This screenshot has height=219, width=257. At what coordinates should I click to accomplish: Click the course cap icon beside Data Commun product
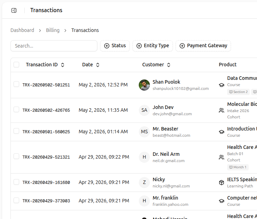click(x=222, y=85)
